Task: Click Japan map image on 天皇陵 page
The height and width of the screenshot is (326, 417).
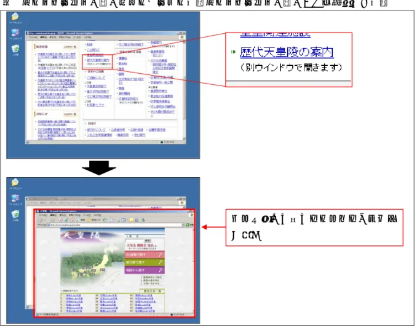Action: [x=92, y=264]
